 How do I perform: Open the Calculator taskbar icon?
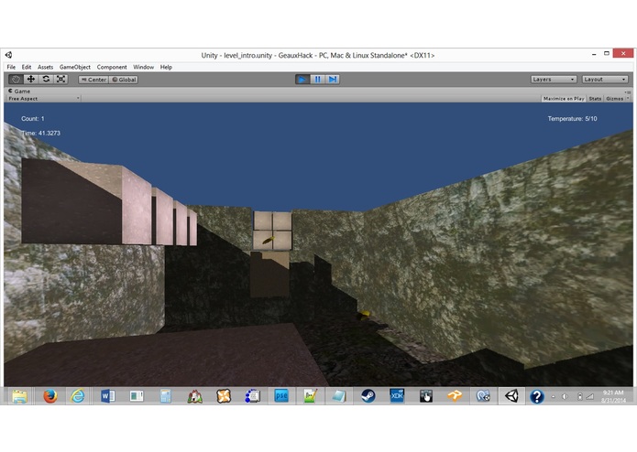[x=165, y=396]
